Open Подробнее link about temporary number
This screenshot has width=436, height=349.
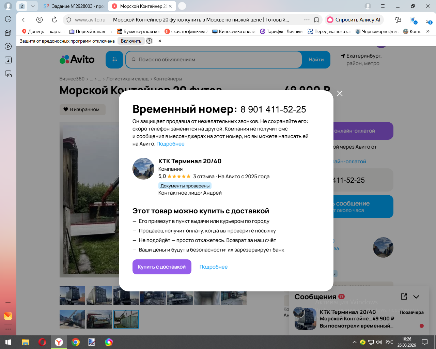170,144
